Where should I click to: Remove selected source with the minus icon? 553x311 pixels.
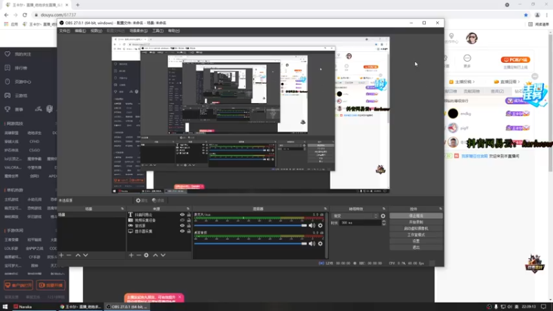point(139,255)
